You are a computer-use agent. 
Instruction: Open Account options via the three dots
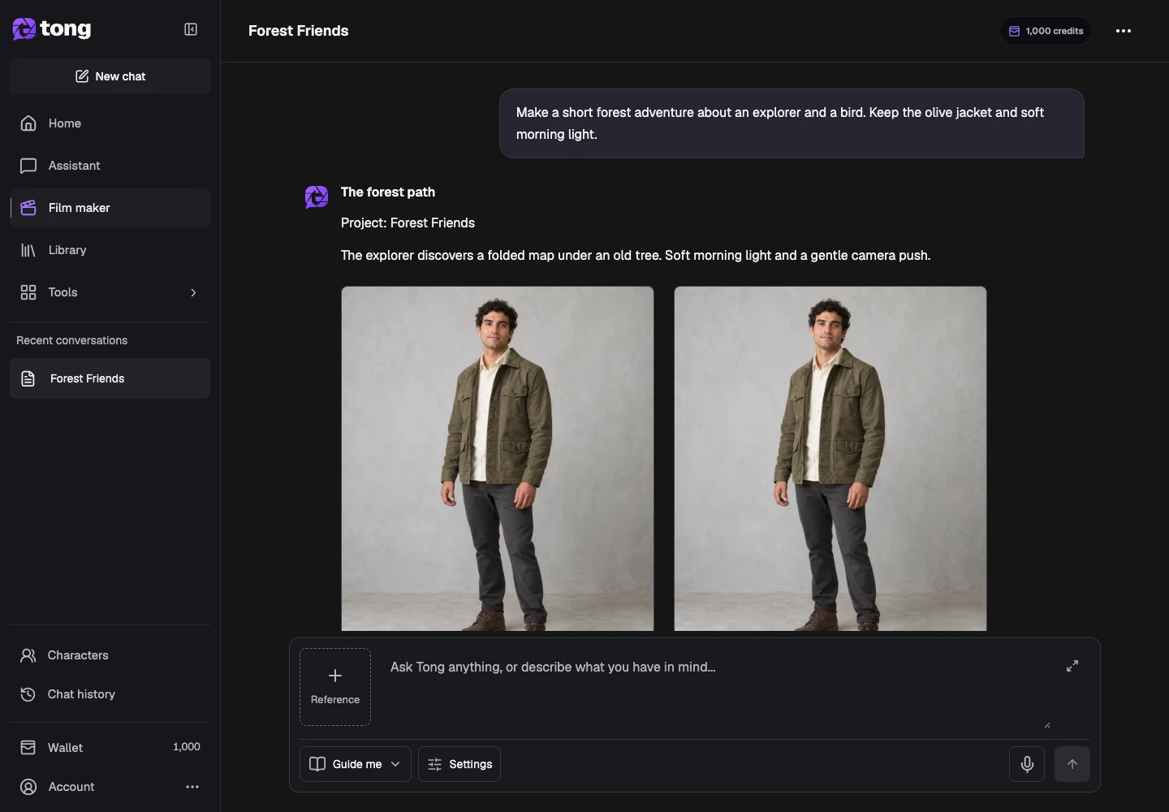192,787
